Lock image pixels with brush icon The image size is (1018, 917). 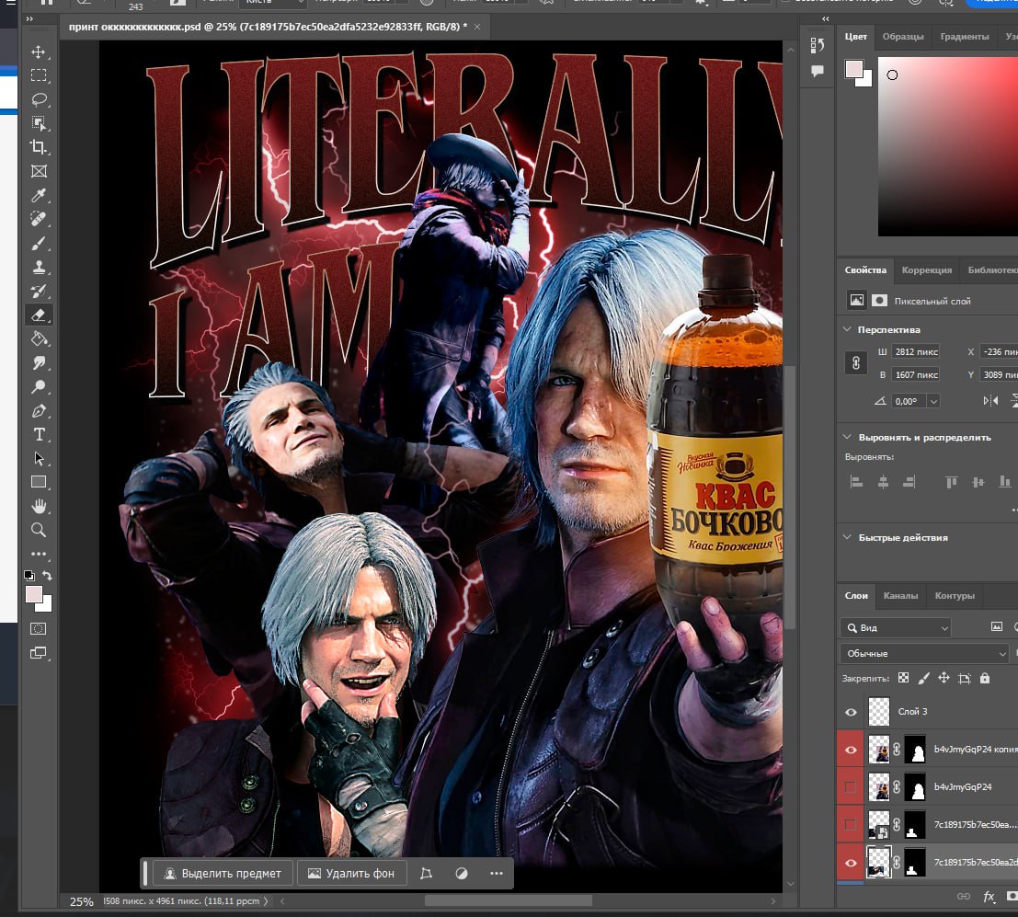point(923,678)
